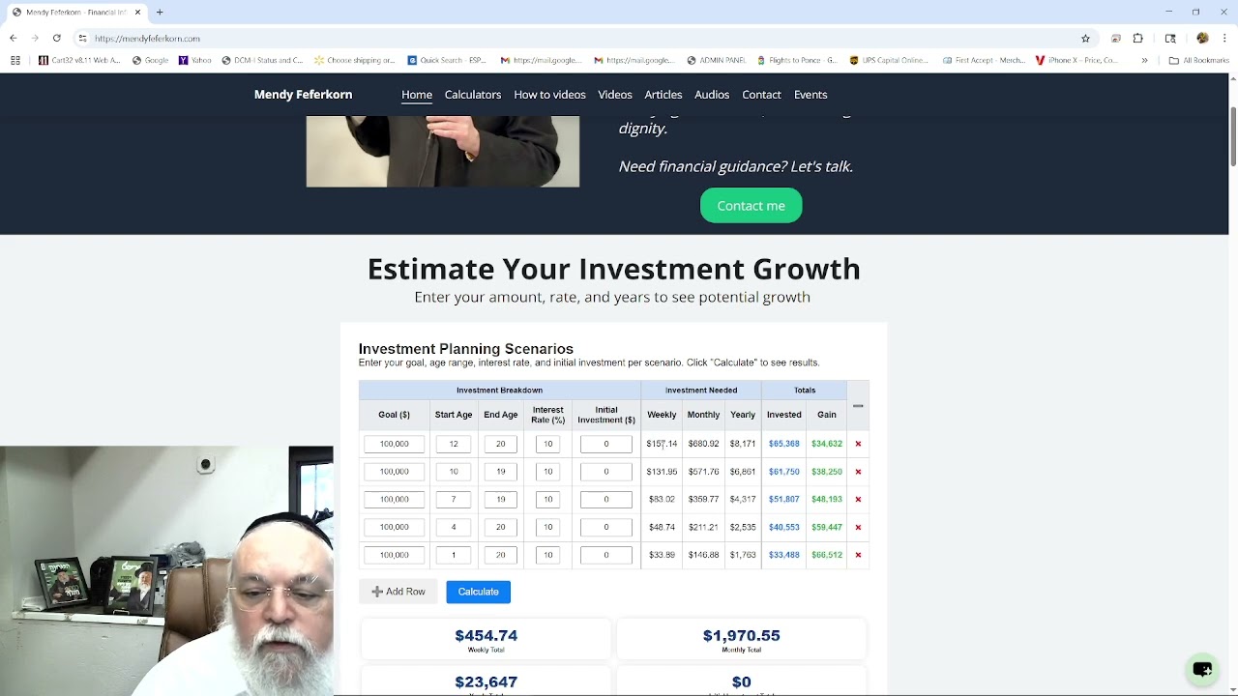This screenshot has width=1238, height=696.
Task: Go forward in browser history
Action: point(35,38)
